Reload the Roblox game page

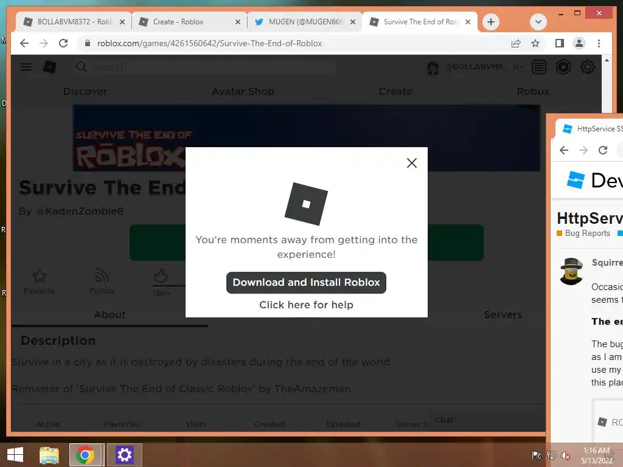[63, 43]
